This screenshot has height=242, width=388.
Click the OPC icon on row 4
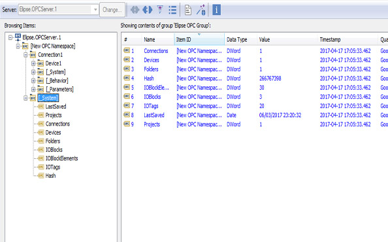tap(127, 78)
